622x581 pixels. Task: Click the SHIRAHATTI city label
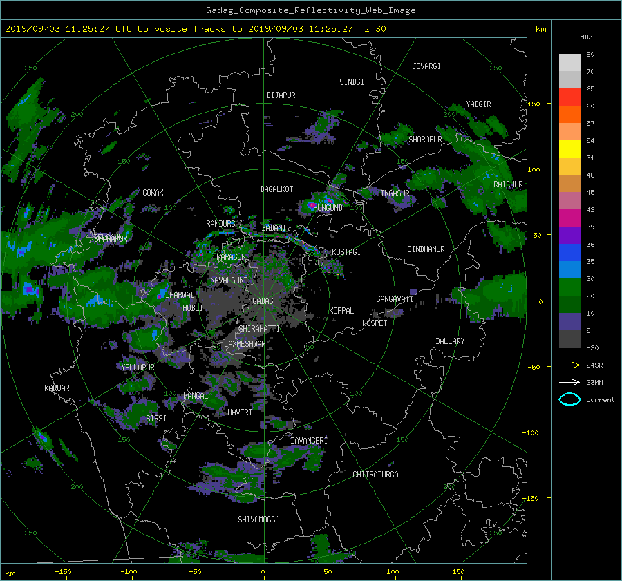(259, 329)
